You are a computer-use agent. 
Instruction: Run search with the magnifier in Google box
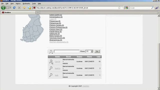pyautogui.click(x=152, y=8)
